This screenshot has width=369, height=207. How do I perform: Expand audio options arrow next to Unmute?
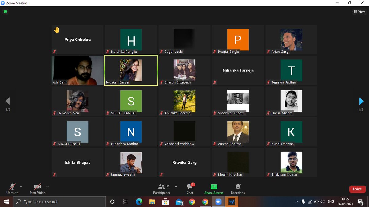click(21, 186)
